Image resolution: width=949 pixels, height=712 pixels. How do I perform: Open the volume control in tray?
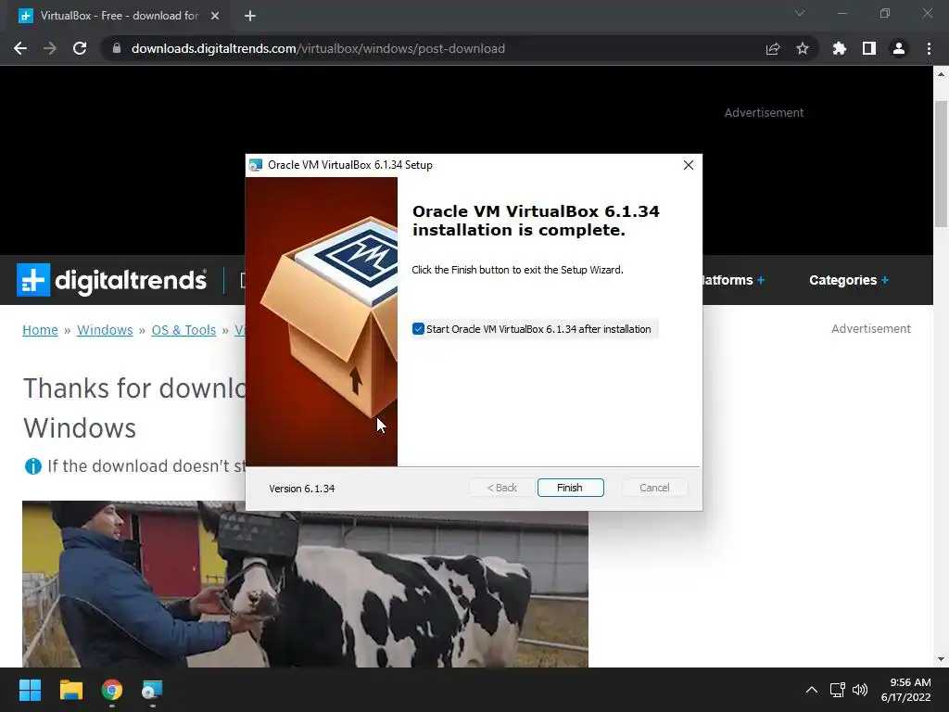(859, 690)
